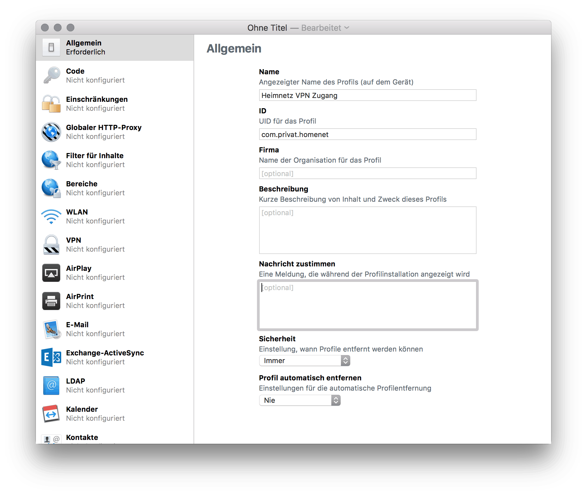Open the Sicherheit dropdown showing Immer
Viewport: 587px width, 495px height.
[x=304, y=361]
